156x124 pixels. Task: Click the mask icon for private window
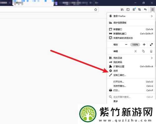point(110,34)
